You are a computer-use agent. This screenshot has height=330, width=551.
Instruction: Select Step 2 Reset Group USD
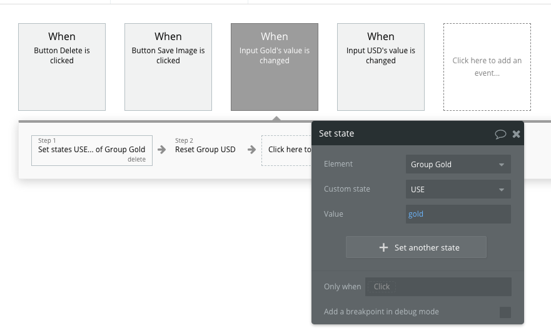(205, 149)
